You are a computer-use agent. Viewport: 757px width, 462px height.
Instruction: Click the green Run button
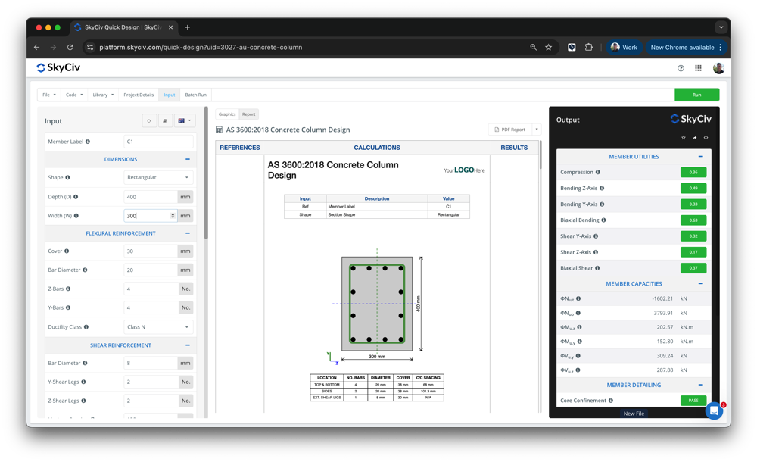(696, 95)
